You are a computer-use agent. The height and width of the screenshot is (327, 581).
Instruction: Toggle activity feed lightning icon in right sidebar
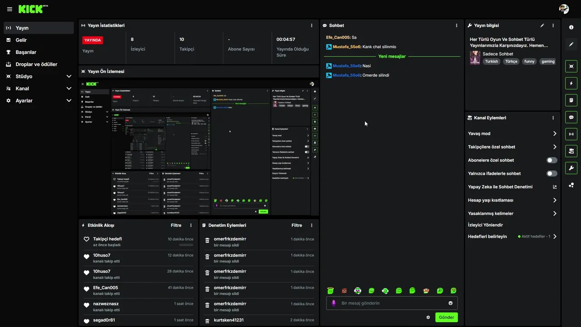point(571,83)
